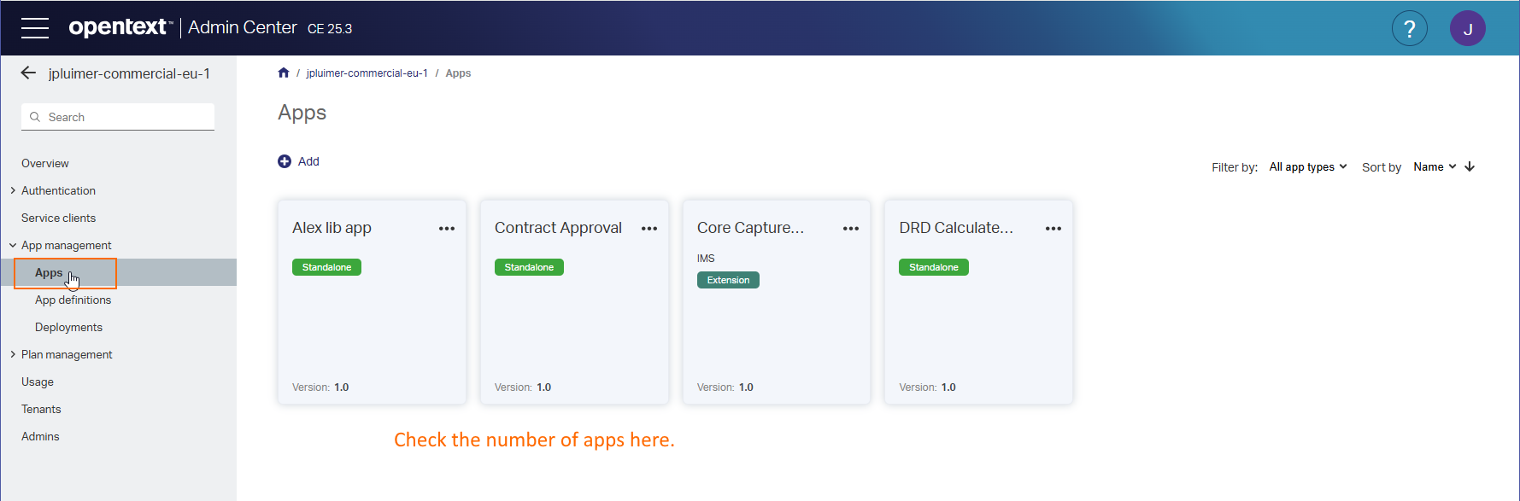The height and width of the screenshot is (501, 1520).
Task: Open the Sort by Name dropdown
Action: (1435, 167)
